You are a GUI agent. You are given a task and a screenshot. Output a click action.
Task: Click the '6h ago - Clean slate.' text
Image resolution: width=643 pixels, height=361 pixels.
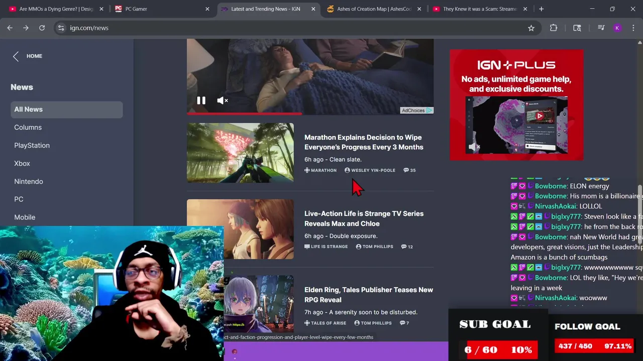pyautogui.click(x=333, y=159)
